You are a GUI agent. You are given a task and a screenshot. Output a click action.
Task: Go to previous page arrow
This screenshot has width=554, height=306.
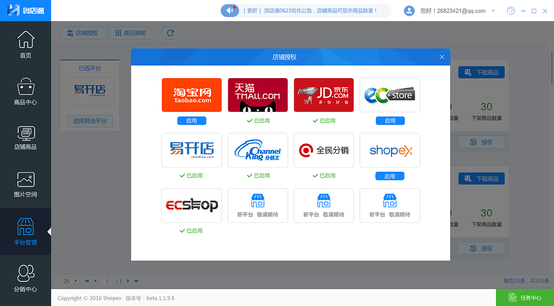pyautogui.click(x=95, y=281)
